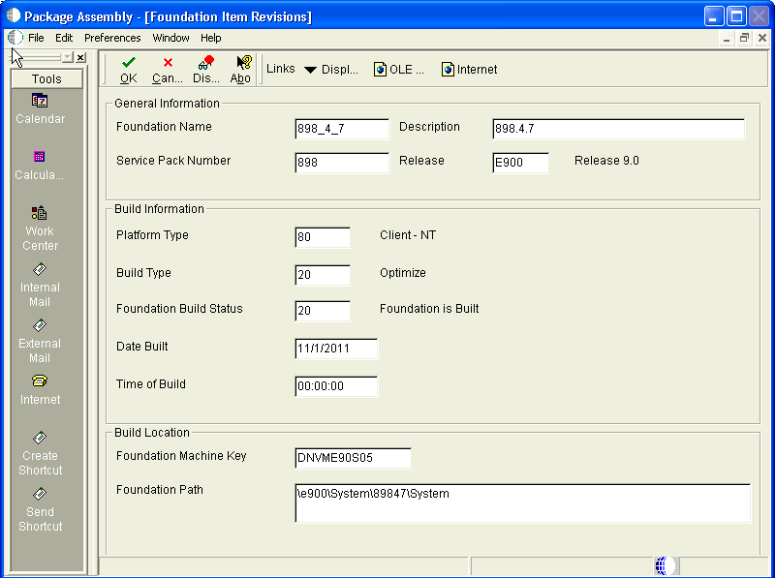Click the OK checkmark toolbar icon
This screenshot has width=776, height=578.
tap(129, 62)
